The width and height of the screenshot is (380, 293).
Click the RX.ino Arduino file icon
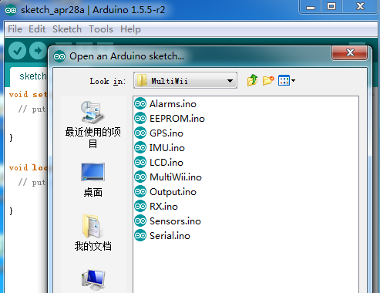tap(140, 207)
